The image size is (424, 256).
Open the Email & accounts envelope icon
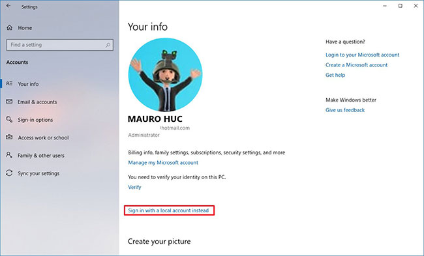coord(9,102)
